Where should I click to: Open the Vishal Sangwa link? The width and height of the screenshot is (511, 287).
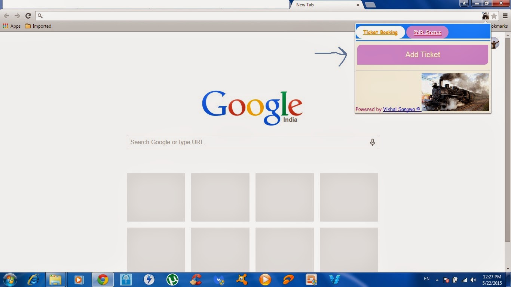[402, 109]
